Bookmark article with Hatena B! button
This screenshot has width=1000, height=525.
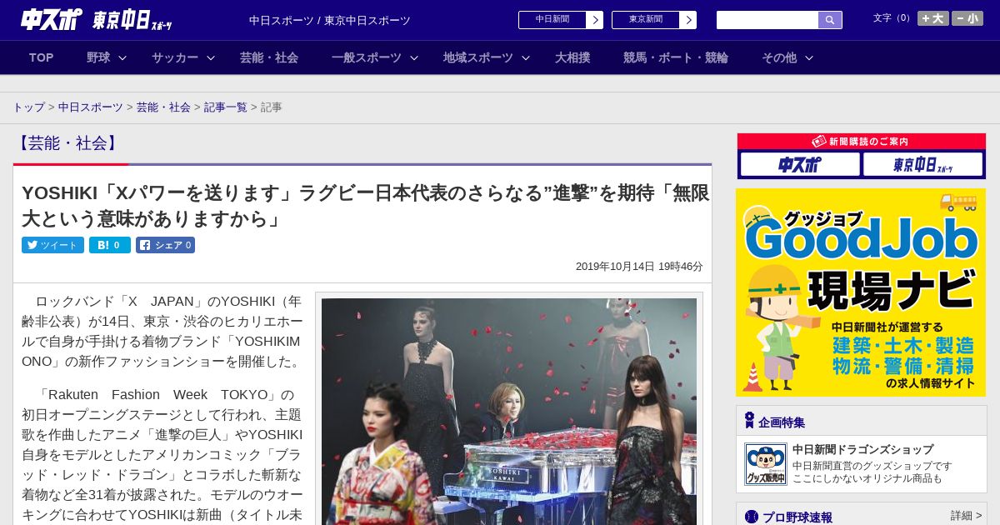pos(110,245)
